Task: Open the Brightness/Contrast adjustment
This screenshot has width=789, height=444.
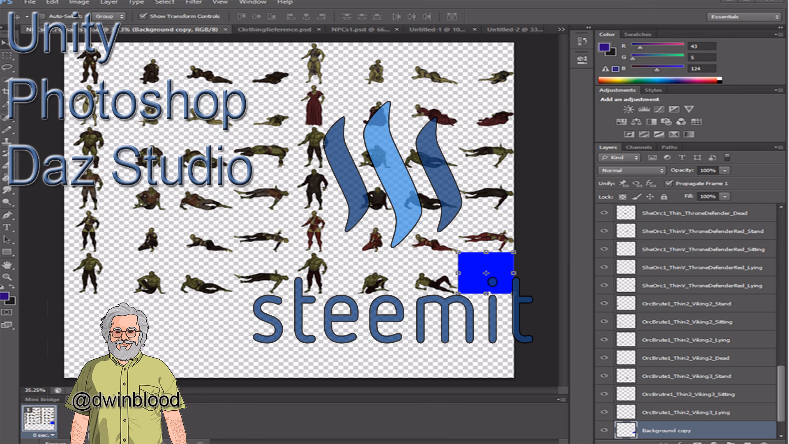Action: 629,109
